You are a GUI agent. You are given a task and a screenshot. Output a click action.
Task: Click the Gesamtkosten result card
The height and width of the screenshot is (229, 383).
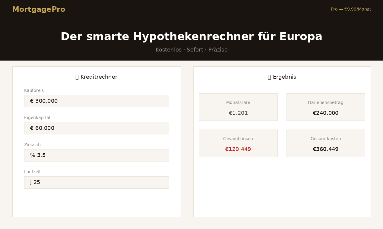(326, 143)
